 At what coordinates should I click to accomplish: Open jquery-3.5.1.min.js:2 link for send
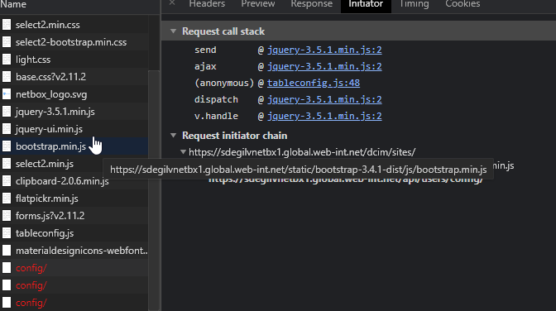coord(324,50)
